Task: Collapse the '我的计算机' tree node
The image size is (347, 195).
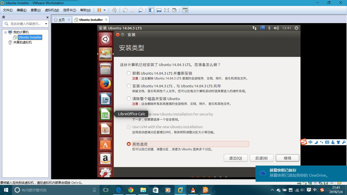Action: pos(6,32)
